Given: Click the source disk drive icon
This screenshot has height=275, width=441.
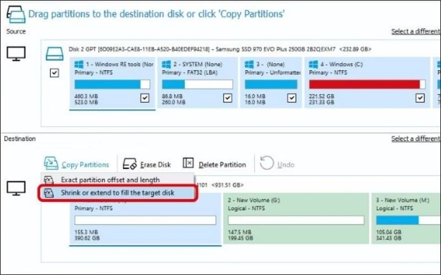Looking at the screenshot, I should tap(54, 53).
